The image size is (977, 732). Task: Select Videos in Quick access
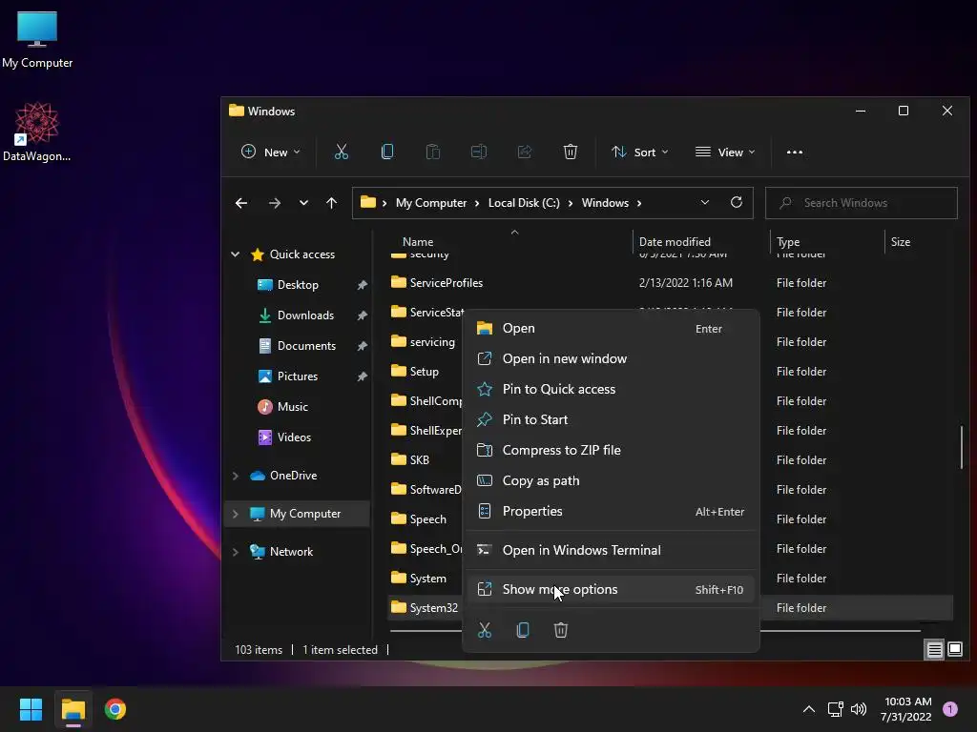point(294,437)
